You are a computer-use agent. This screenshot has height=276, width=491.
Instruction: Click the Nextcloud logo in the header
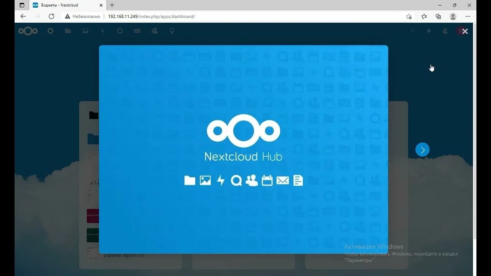(28, 31)
